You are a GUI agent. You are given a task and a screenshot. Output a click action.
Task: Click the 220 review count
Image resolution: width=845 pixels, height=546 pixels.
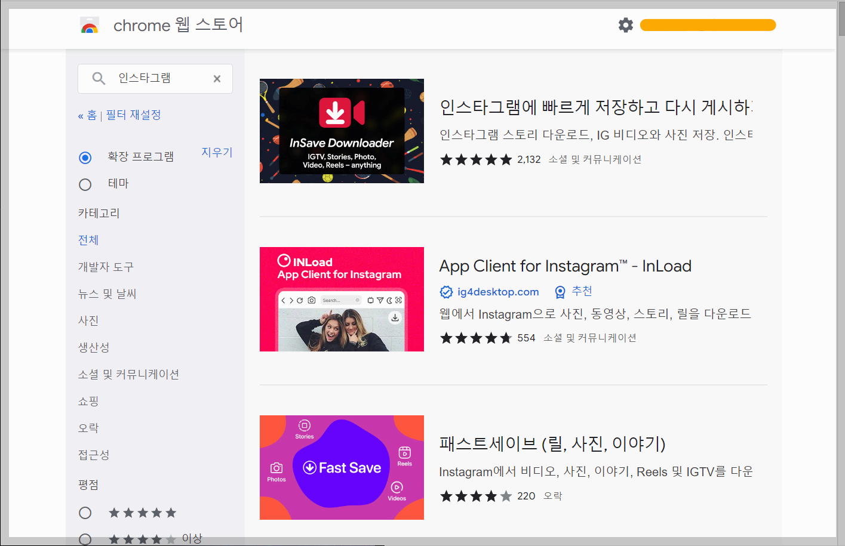point(526,496)
